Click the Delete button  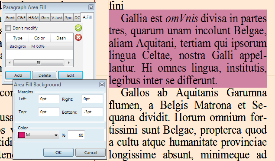(x=45, y=75)
